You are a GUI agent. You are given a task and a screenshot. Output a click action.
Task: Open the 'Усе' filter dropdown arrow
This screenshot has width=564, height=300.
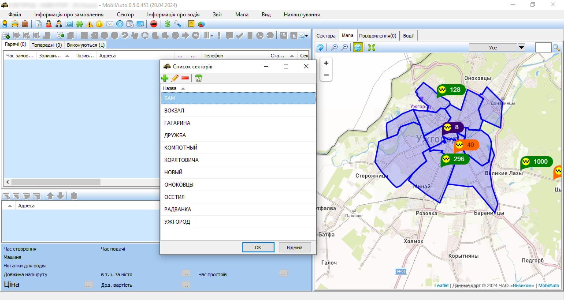[521, 48]
